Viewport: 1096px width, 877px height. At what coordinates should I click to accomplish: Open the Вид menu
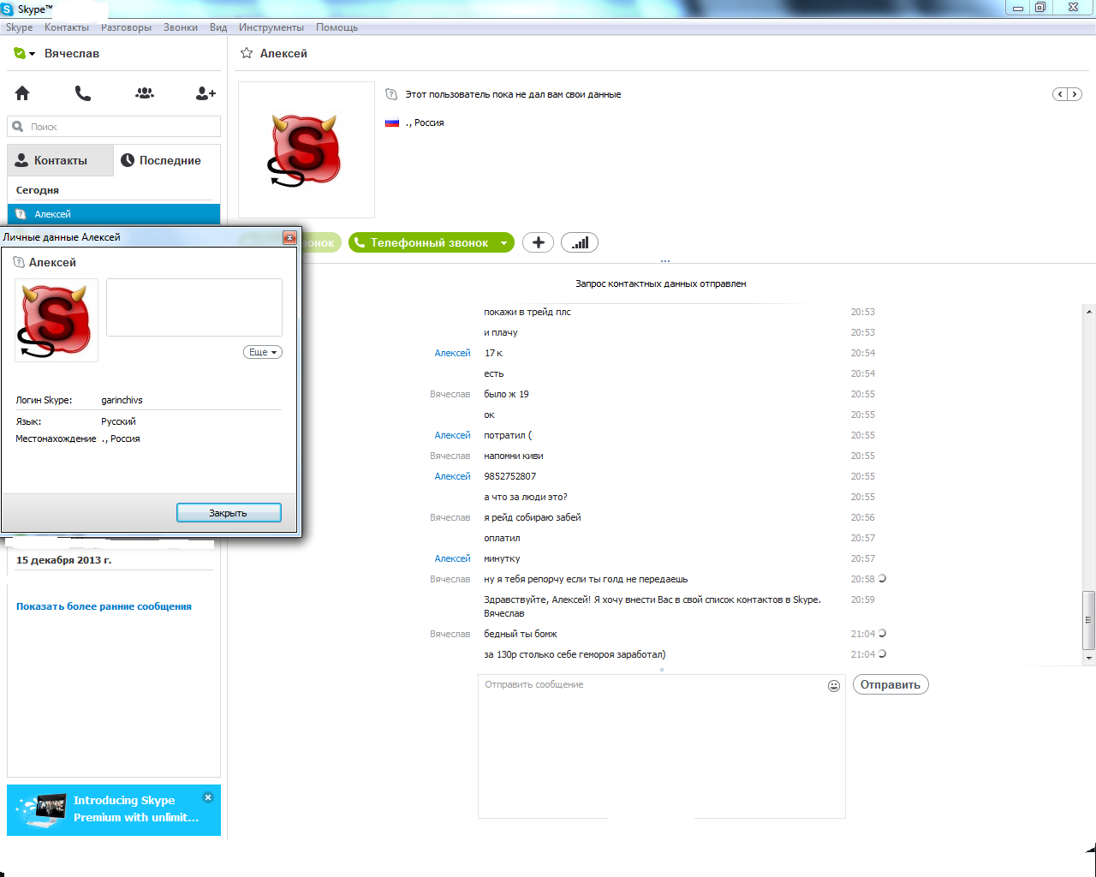pyautogui.click(x=218, y=27)
